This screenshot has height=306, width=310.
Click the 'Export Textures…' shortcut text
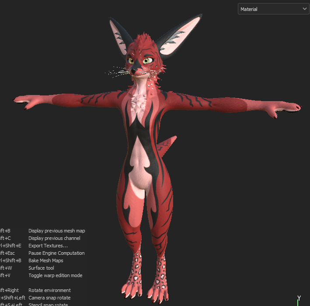[48, 246]
